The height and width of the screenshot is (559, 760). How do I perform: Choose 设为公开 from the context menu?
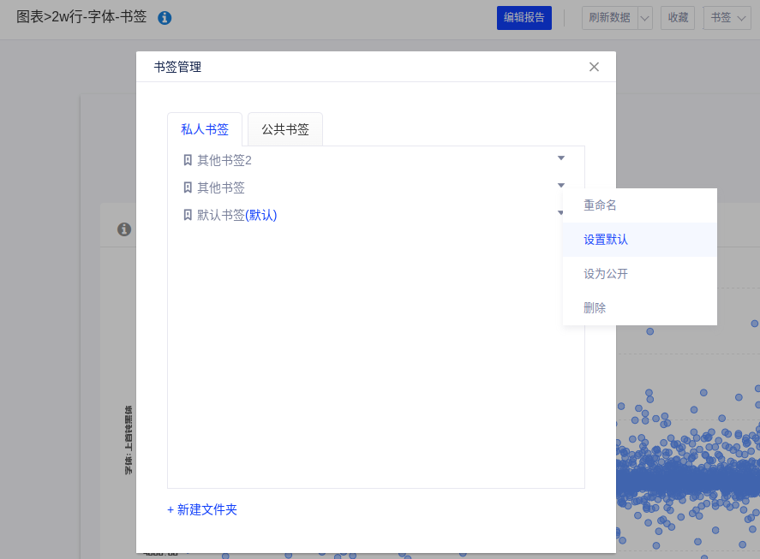point(606,274)
